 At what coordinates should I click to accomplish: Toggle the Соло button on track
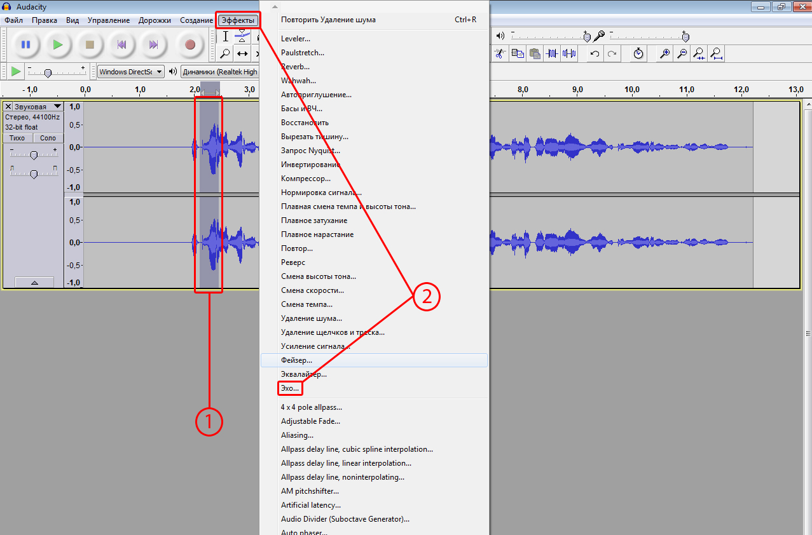(48, 138)
